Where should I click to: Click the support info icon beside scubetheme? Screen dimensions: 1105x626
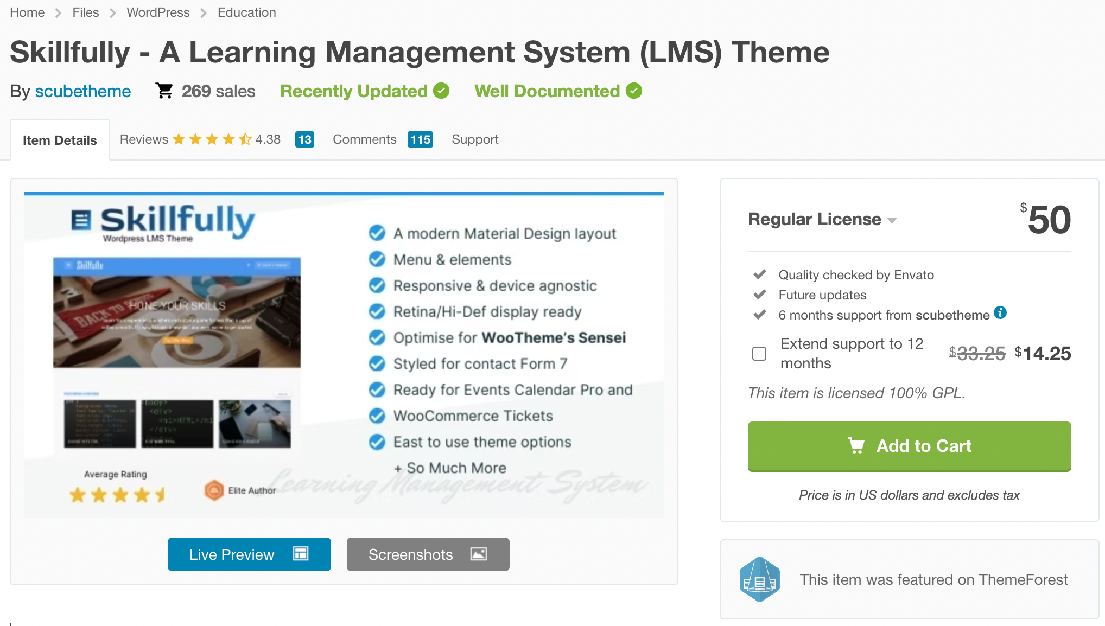(1000, 313)
